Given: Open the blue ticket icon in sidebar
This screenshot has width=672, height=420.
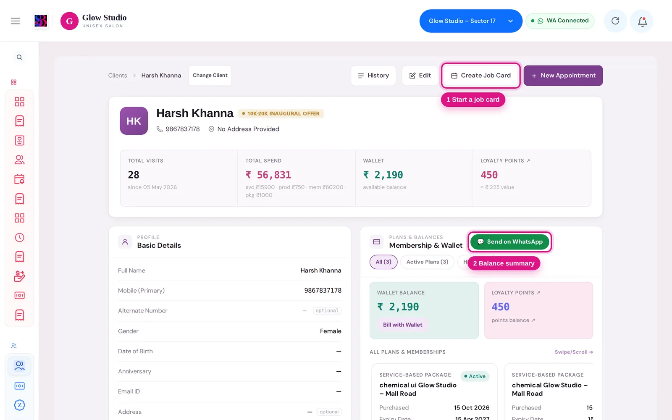Looking at the screenshot, I should point(19,386).
